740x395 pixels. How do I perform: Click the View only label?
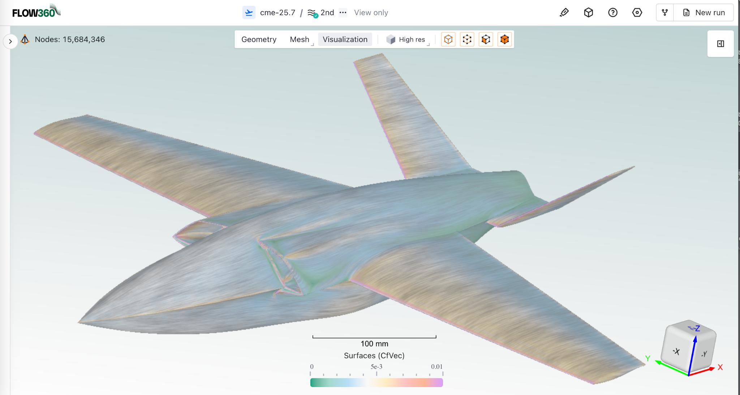pyautogui.click(x=371, y=12)
